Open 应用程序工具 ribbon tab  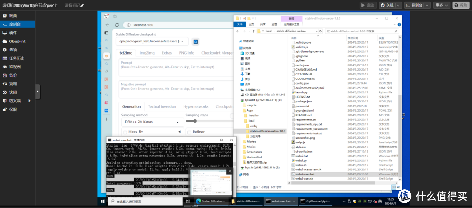(x=292, y=24)
